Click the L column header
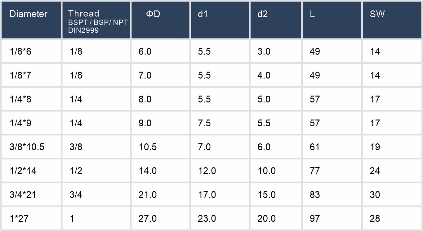The width and height of the screenshot is (423, 231). click(x=312, y=14)
